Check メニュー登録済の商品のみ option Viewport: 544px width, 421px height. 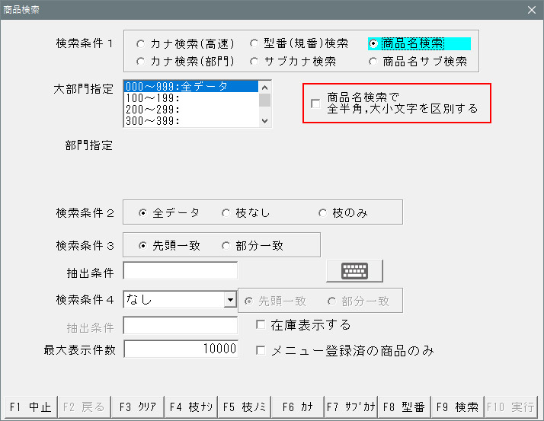261,351
